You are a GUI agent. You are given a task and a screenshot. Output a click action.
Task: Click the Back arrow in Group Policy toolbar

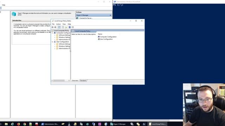click(52, 27)
